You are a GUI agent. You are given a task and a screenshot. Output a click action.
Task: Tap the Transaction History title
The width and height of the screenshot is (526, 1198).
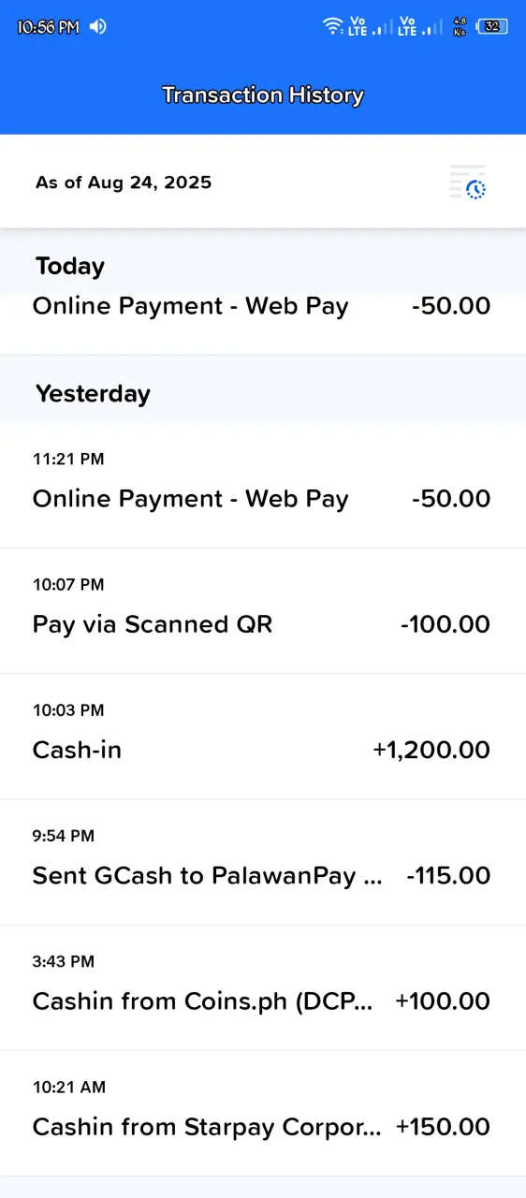click(263, 95)
